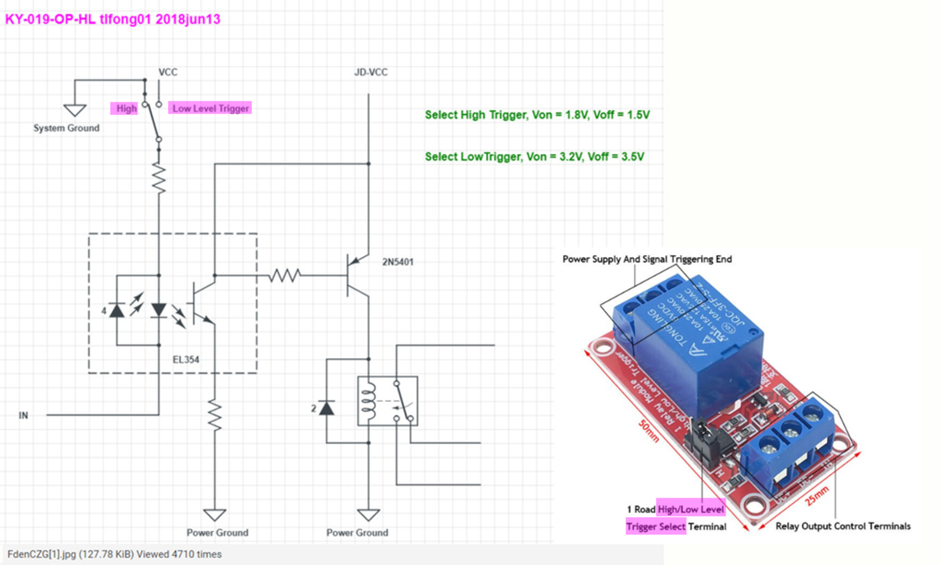Click the ground symbol below the relay
Screen dimensions: 941x565
(368, 515)
